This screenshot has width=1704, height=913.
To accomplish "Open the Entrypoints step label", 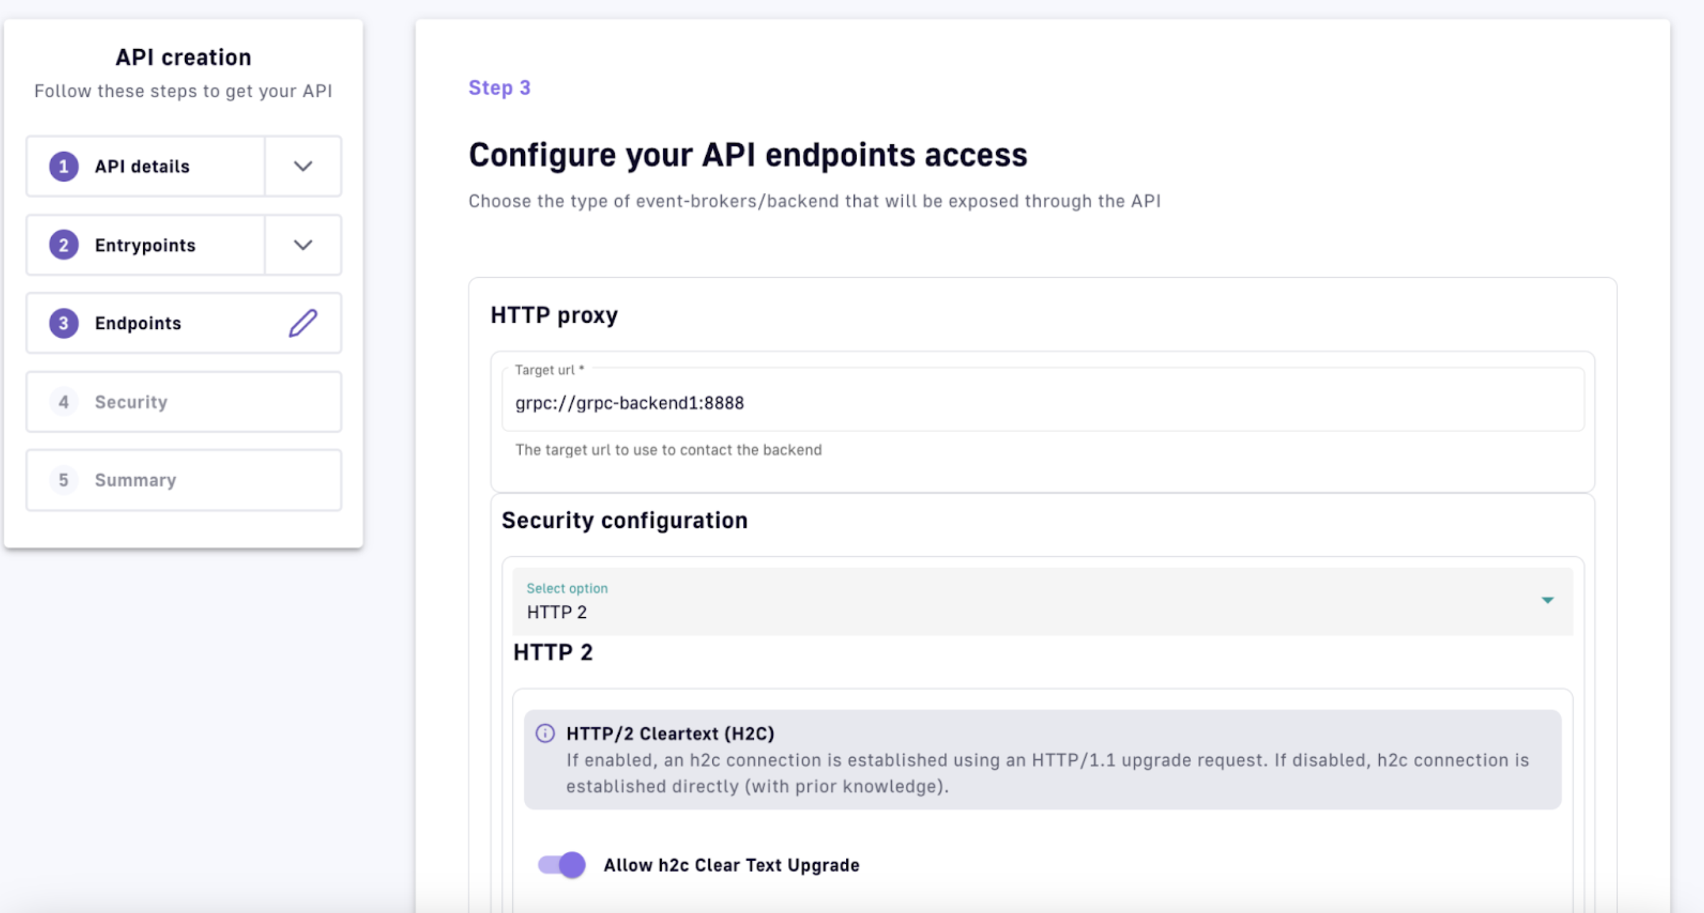I will point(145,245).
